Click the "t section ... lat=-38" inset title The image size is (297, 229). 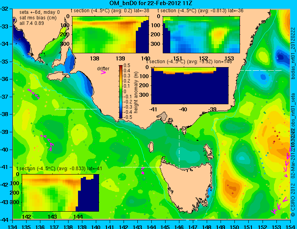tap(110, 11)
